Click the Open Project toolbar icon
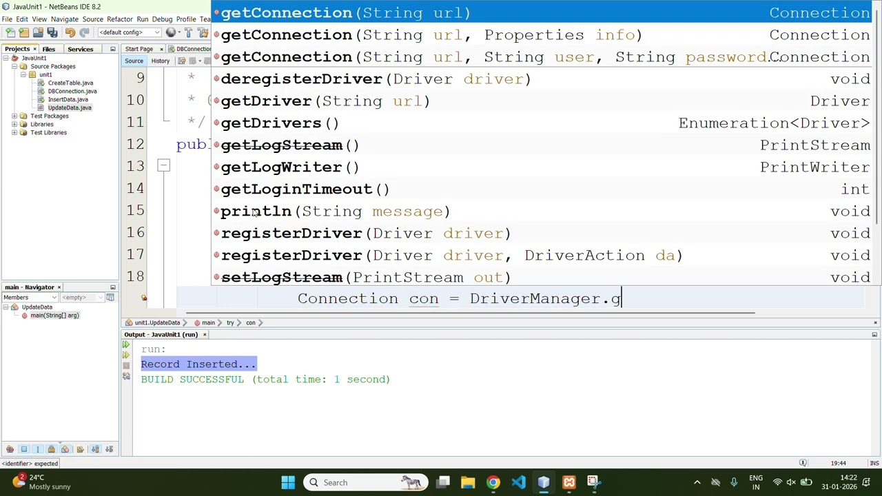This screenshot has width=882, height=496. [38, 32]
